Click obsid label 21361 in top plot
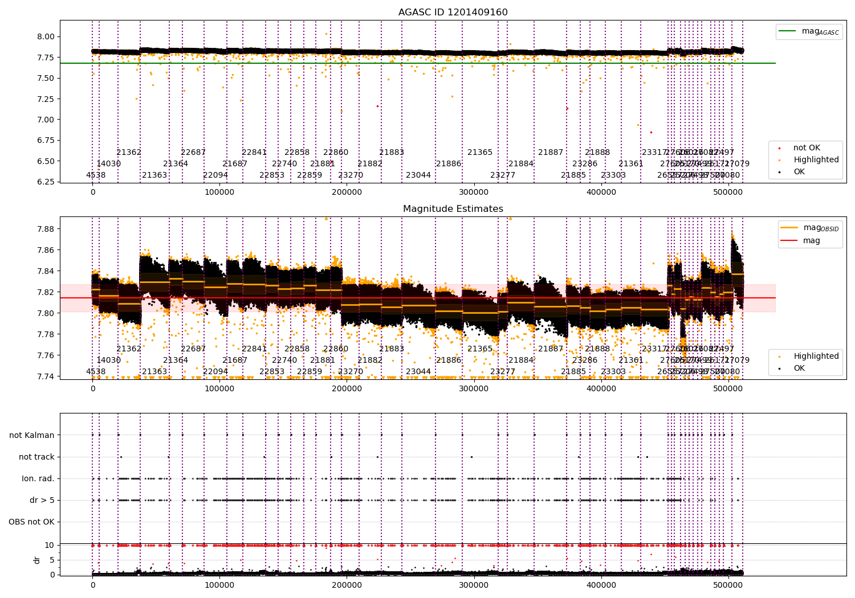The image size is (855, 598). click(x=631, y=164)
